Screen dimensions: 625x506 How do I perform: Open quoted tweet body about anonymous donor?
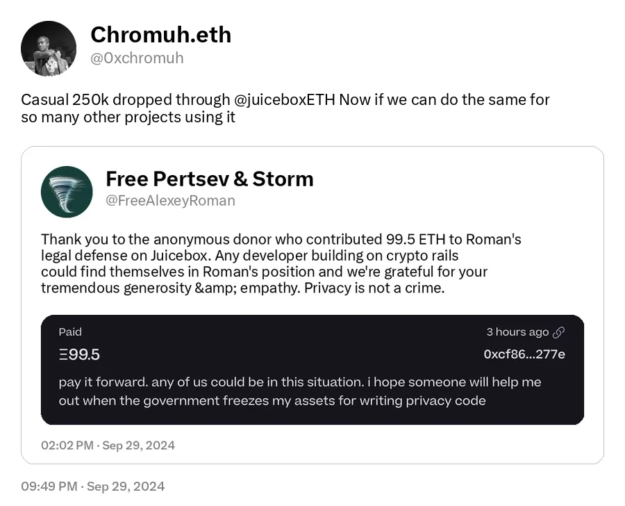281,263
